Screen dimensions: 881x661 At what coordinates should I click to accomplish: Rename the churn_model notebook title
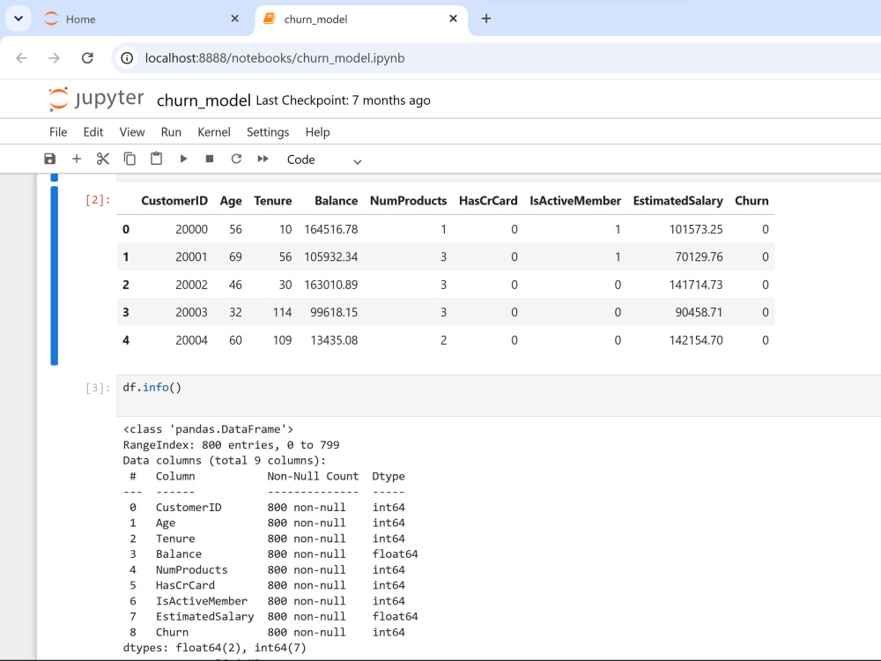tap(204, 100)
